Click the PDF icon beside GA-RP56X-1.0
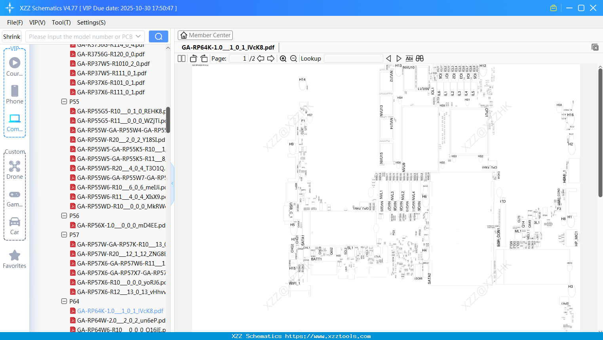603x340 pixels. coord(73,225)
